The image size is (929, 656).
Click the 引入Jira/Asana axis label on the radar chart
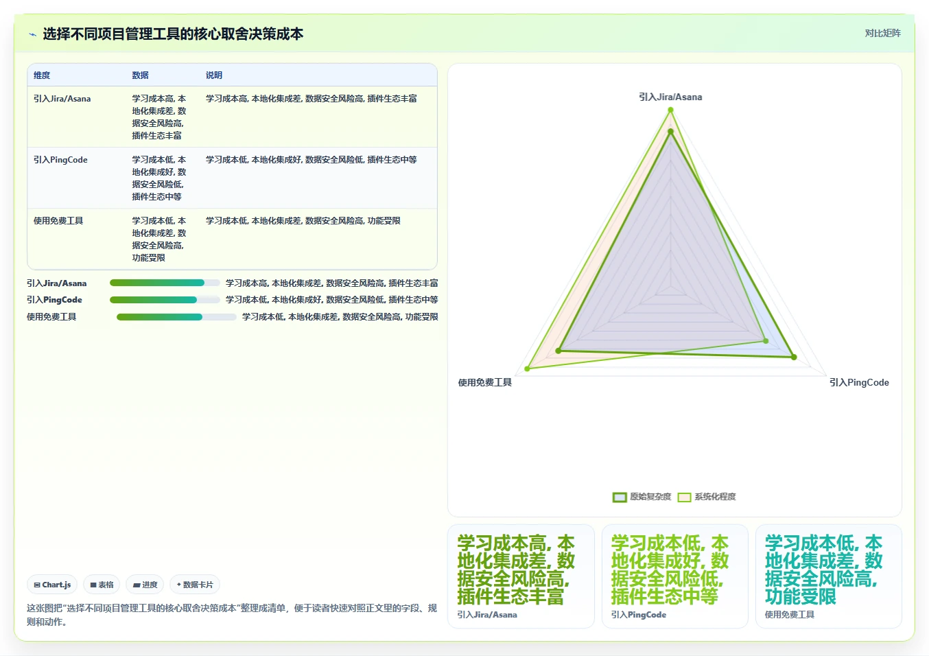point(670,97)
